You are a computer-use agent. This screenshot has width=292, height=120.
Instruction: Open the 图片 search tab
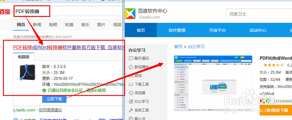click(101, 25)
